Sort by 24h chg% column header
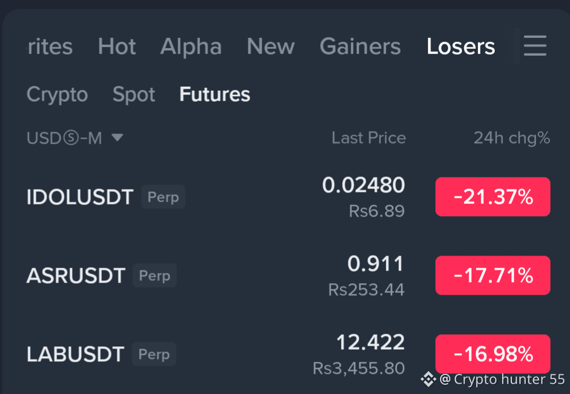This screenshot has width=570, height=394. (511, 138)
